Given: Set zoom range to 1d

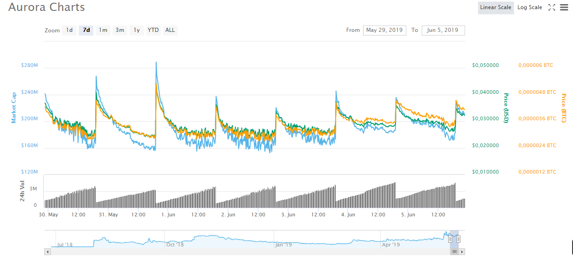Looking at the screenshot, I should click(69, 31).
